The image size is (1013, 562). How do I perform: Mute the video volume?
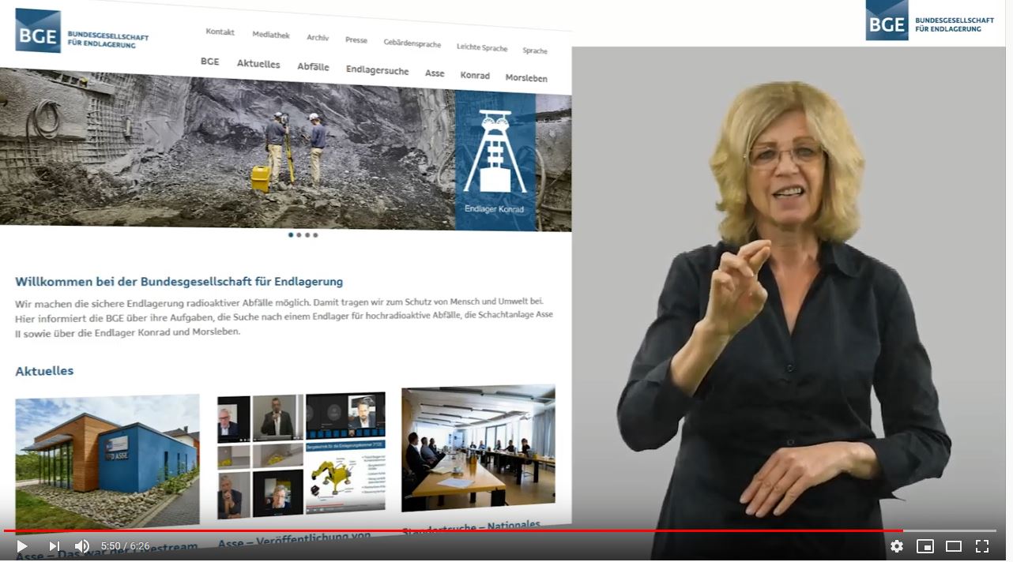click(x=82, y=546)
